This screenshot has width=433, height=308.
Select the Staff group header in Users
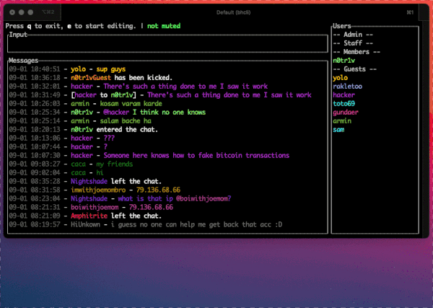353,43
